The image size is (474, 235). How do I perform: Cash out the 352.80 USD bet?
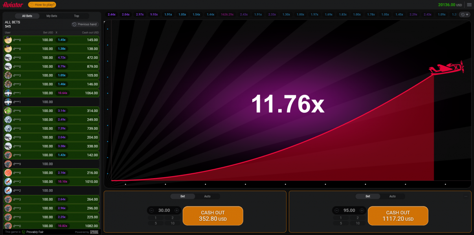coord(213,216)
